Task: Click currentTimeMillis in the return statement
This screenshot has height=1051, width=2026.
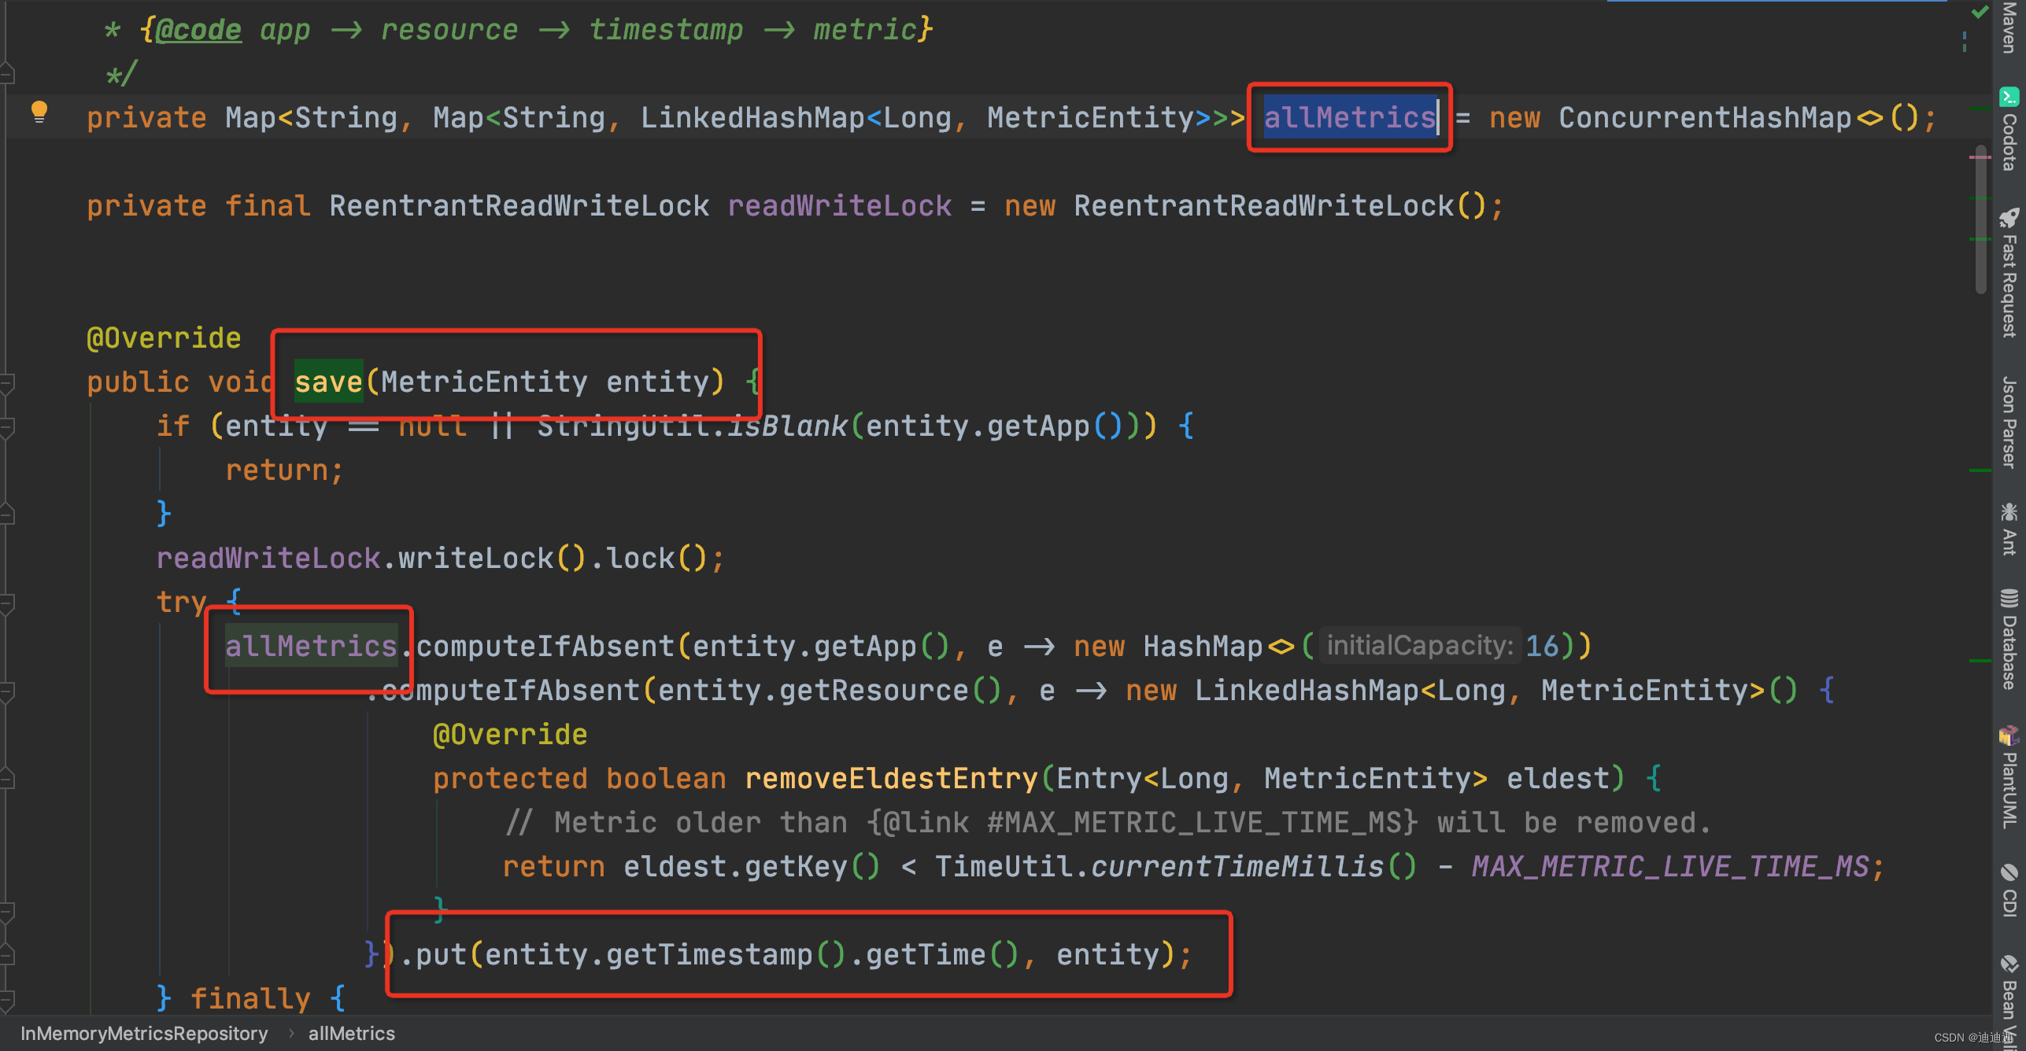Action: pos(1237,867)
